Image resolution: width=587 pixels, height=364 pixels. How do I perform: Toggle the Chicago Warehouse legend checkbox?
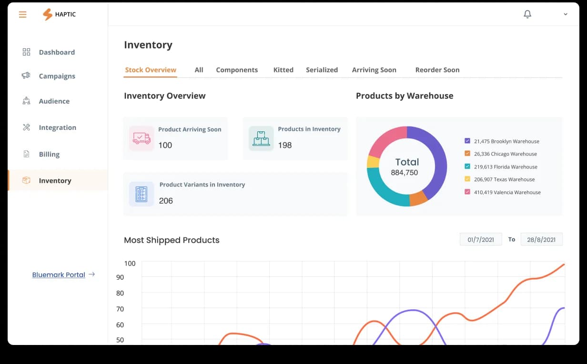tap(467, 154)
